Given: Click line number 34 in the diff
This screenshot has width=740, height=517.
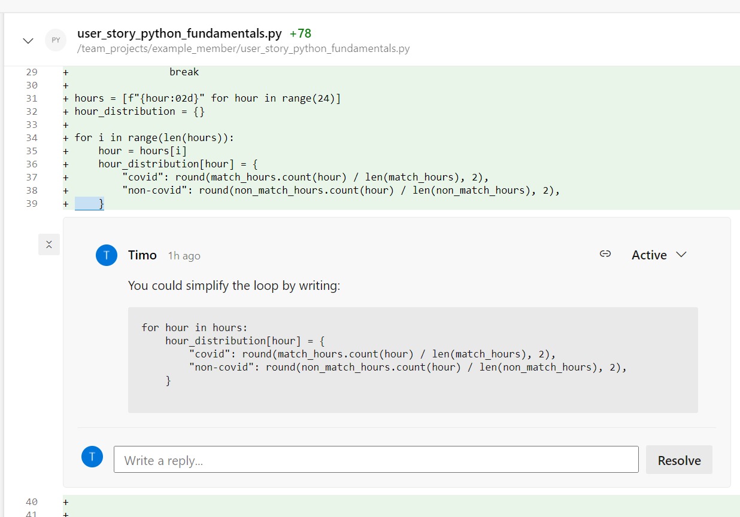Looking at the screenshot, I should tap(32, 137).
